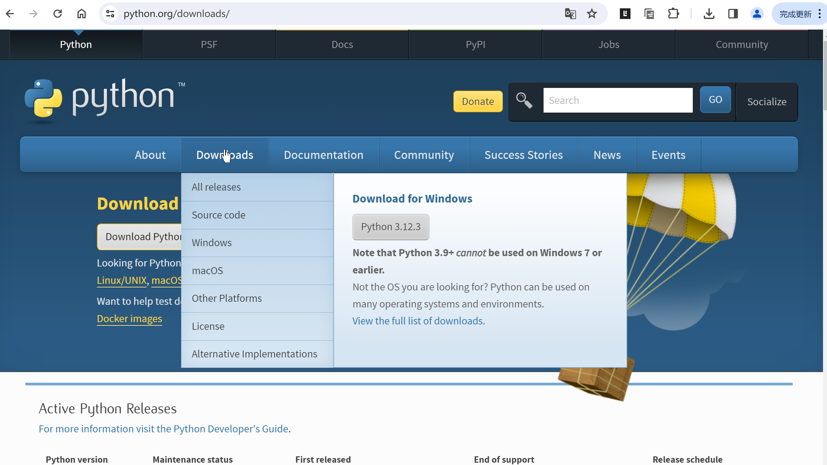827x465 pixels.
Task: Focus the site Search input field
Action: 618,100
